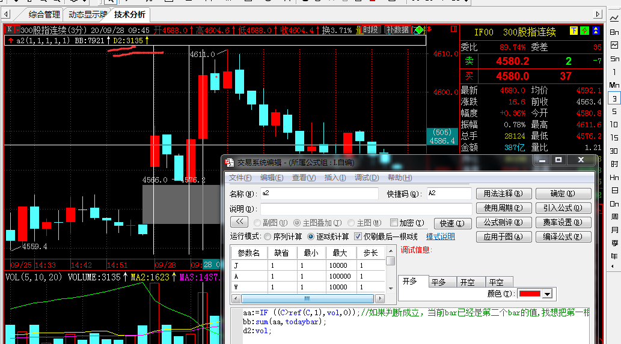The image size is (621, 344).
Task: Select the 主图 radio option
Action: click(351, 223)
